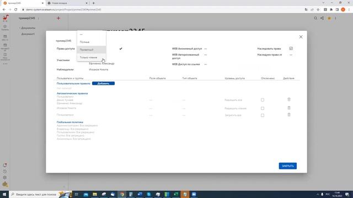This screenshot has height=198, width=353.
Task: Click the Chrome profile avatar
Action: tap(343, 10)
